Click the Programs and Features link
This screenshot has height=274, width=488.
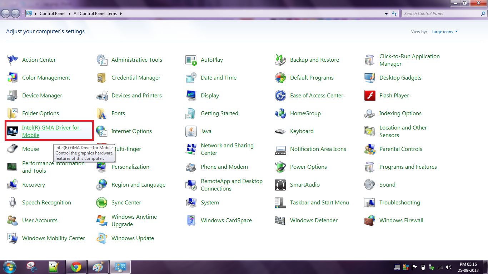pos(408,167)
